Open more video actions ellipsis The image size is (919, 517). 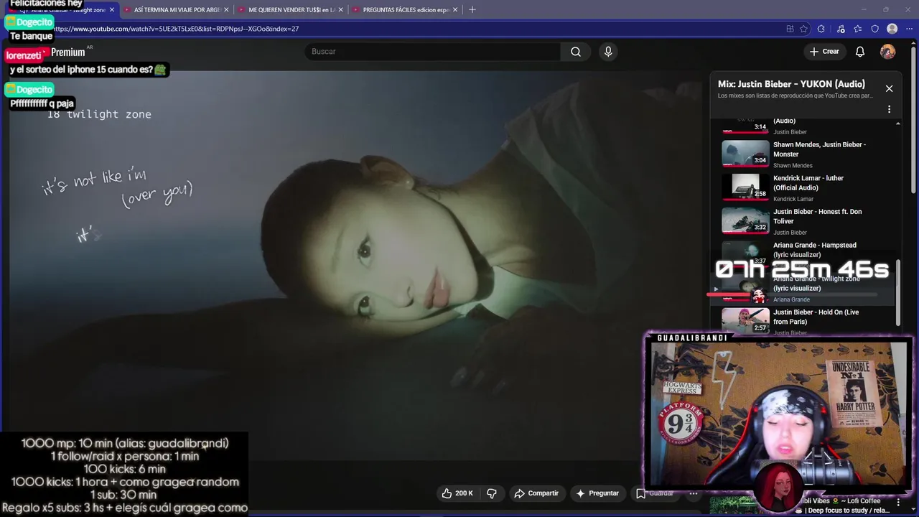(x=694, y=493)
